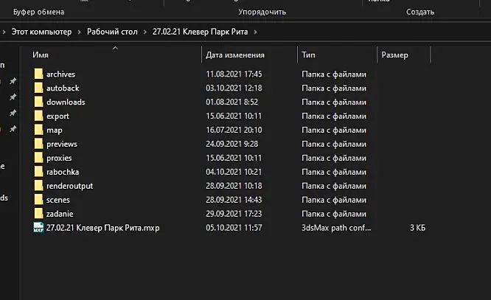491x300 pixels.
Task: Select the scenes folder icon
Action: [x=38, y=200]
